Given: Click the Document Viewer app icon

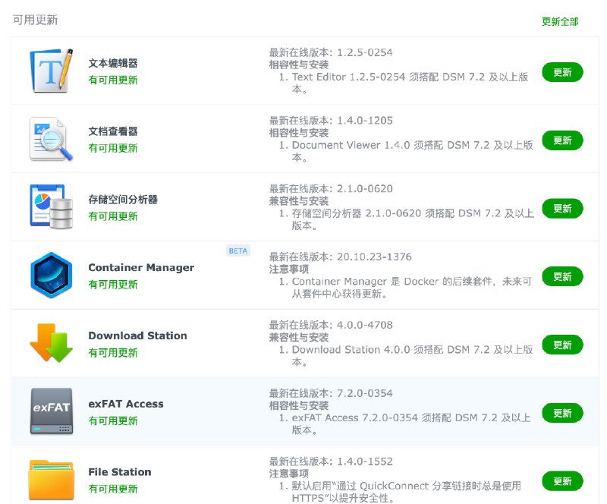Looking at the screenshot, I should click(50, 138).
